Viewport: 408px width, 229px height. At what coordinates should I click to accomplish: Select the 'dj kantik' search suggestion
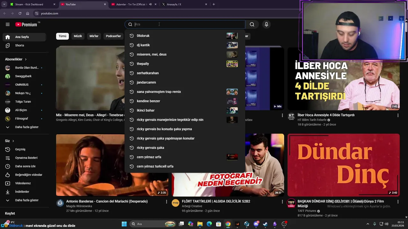coord(185,45)
